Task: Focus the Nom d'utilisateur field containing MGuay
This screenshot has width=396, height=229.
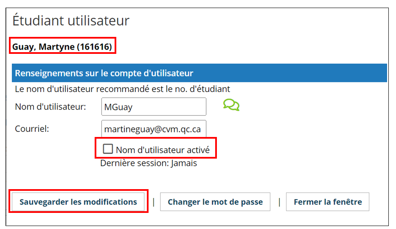Action: [x=154, y=107]
